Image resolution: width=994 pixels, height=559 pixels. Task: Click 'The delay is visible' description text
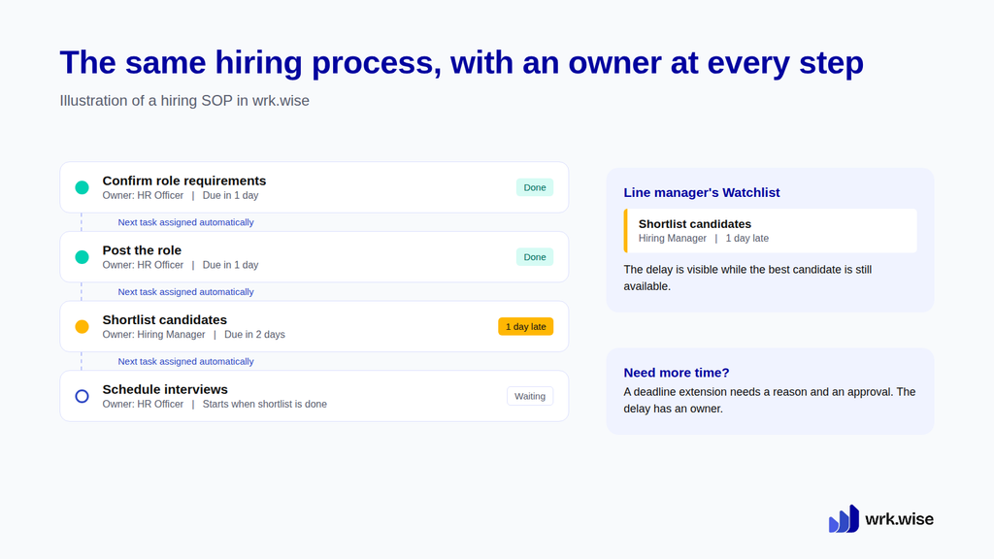coord(748,278)
